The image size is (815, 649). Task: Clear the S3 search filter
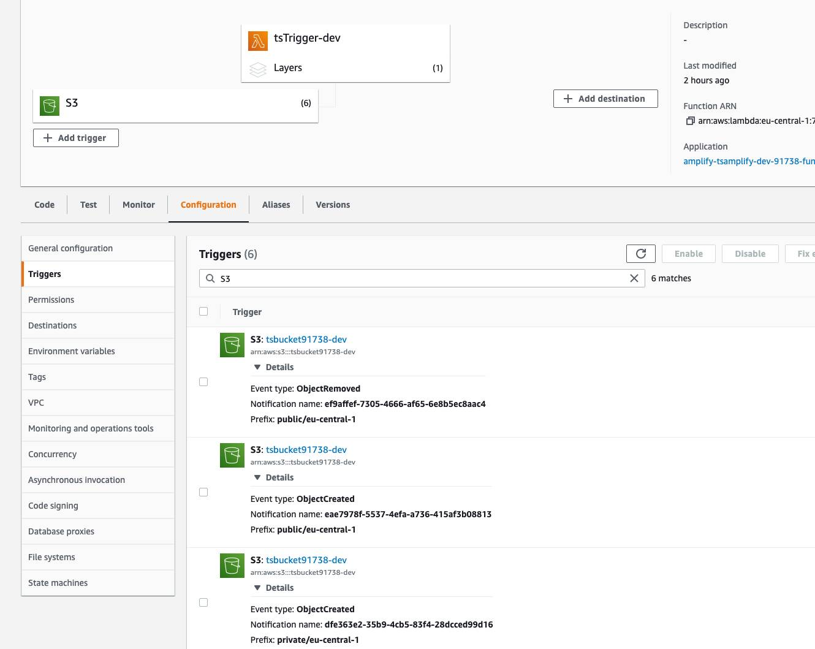(x=634, y=278)
